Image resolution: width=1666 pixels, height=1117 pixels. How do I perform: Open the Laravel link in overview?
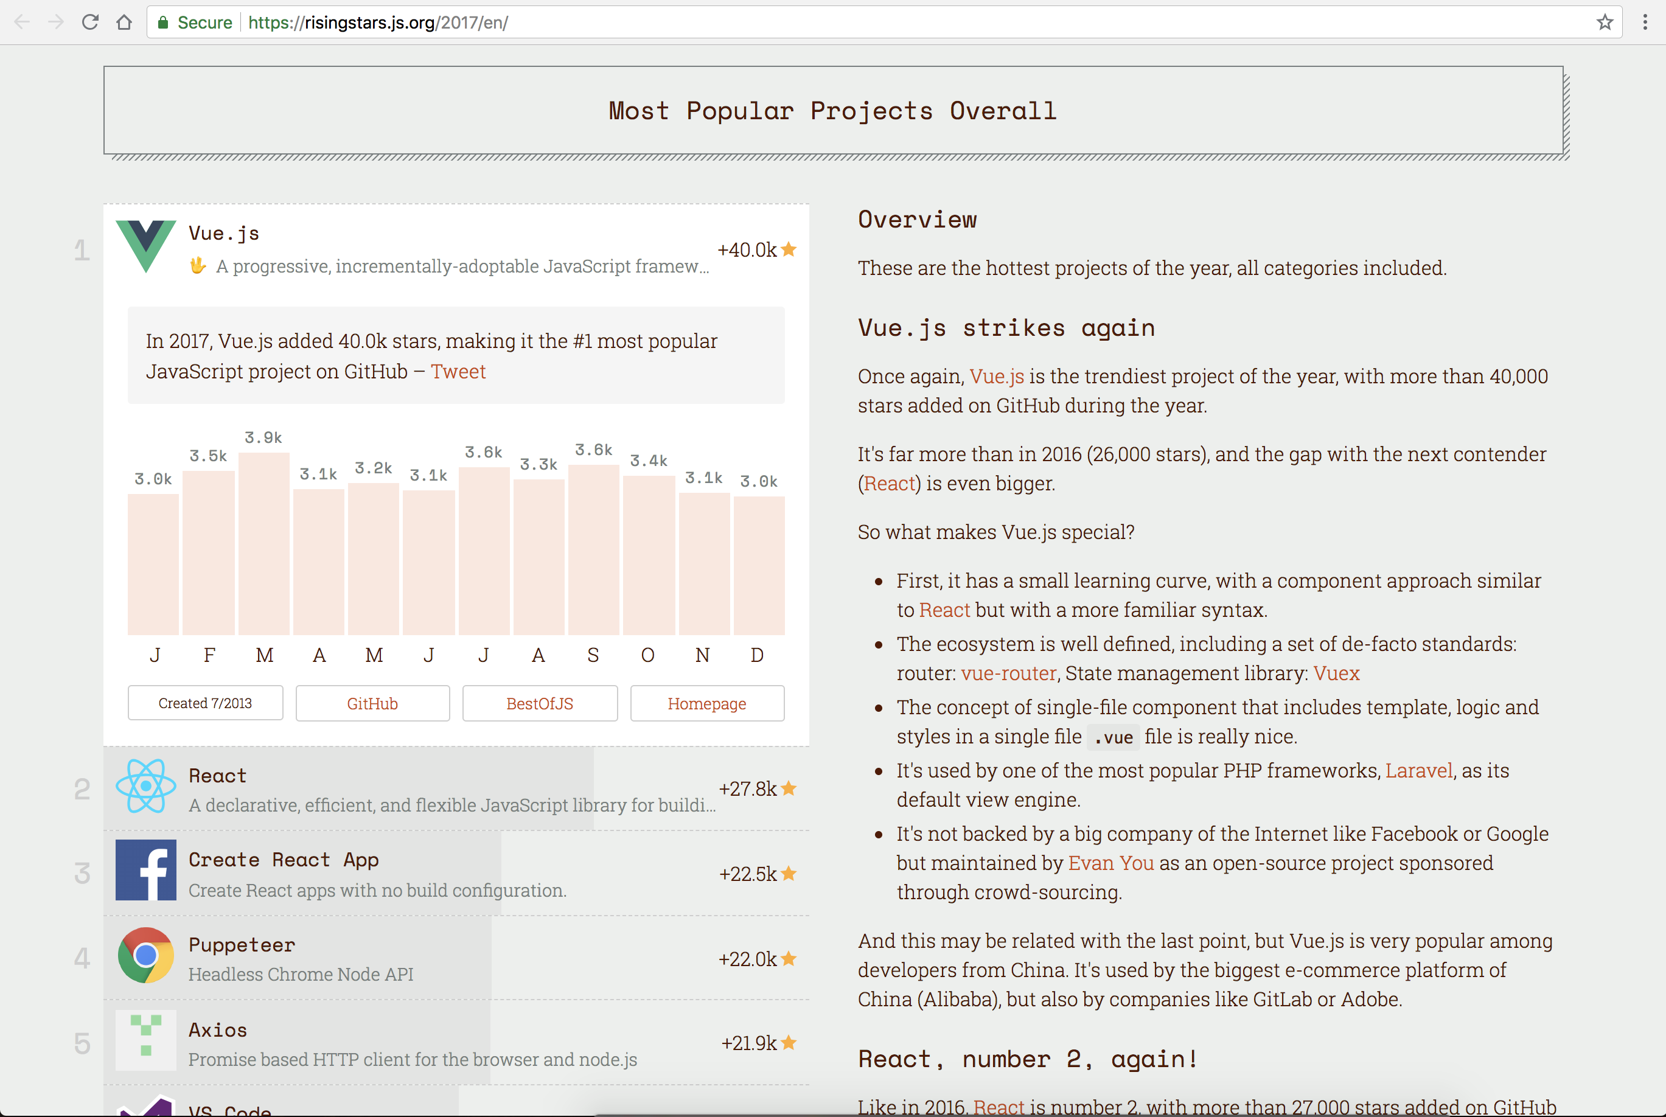point(1419,771)
